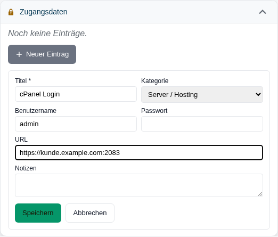Click the 'URL' label
278x237 pixels.
pyautogui.click(x=21, y=140)
